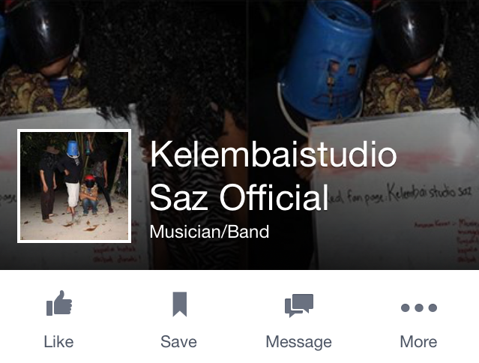Tap the black helmet in cover photo's right side
Screen dimensions: 479x363
(409, 33)
